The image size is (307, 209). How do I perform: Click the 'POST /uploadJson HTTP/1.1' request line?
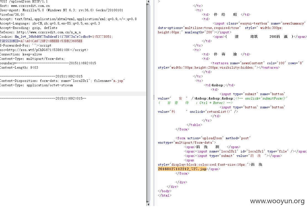click(24, 2)
